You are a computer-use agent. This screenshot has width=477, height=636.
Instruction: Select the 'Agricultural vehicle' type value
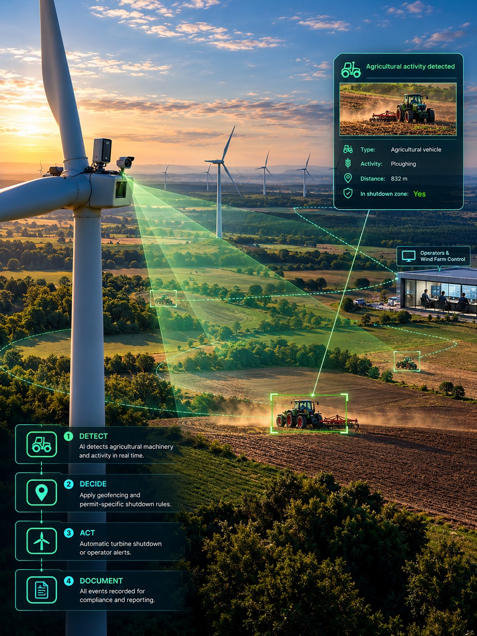tap(416, 149)
